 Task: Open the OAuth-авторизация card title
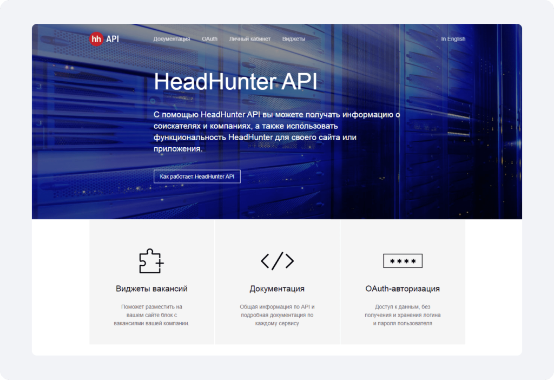click(403, 289)
